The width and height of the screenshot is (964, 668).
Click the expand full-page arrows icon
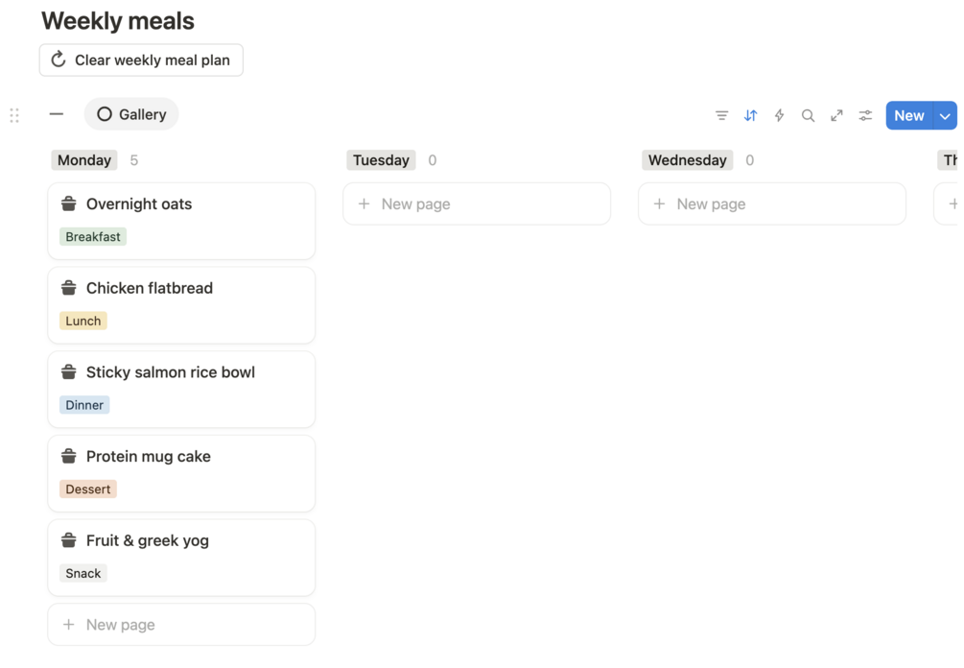tap(837, 115)
